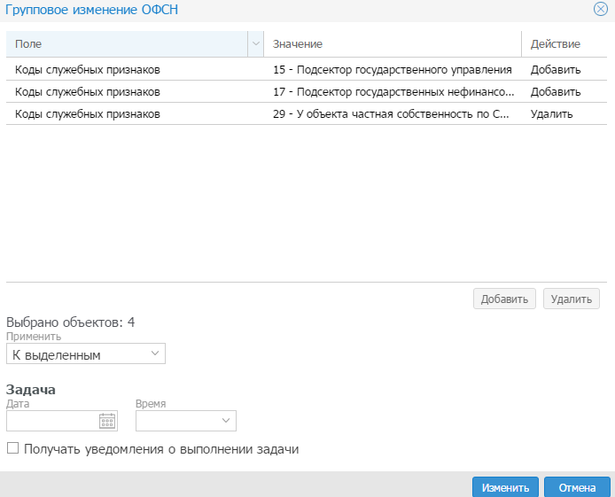Click the Поле column header

click(x=127, y=44)
